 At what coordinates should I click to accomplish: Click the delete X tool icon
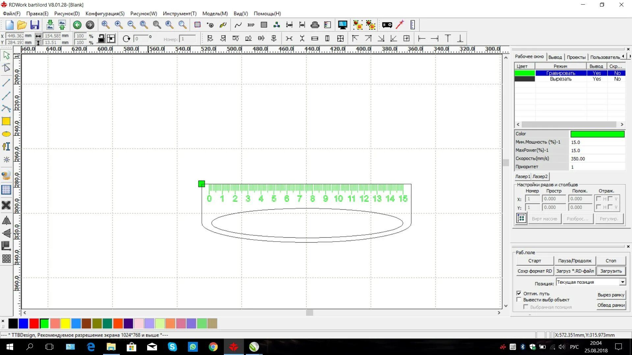point(6,205)
